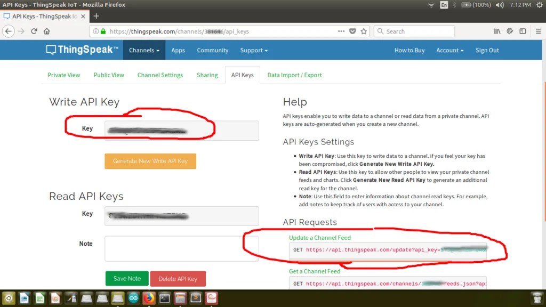The image size is (546, 307).
Task: Click the Firefox Search box
Action: (x=414, y=31)
